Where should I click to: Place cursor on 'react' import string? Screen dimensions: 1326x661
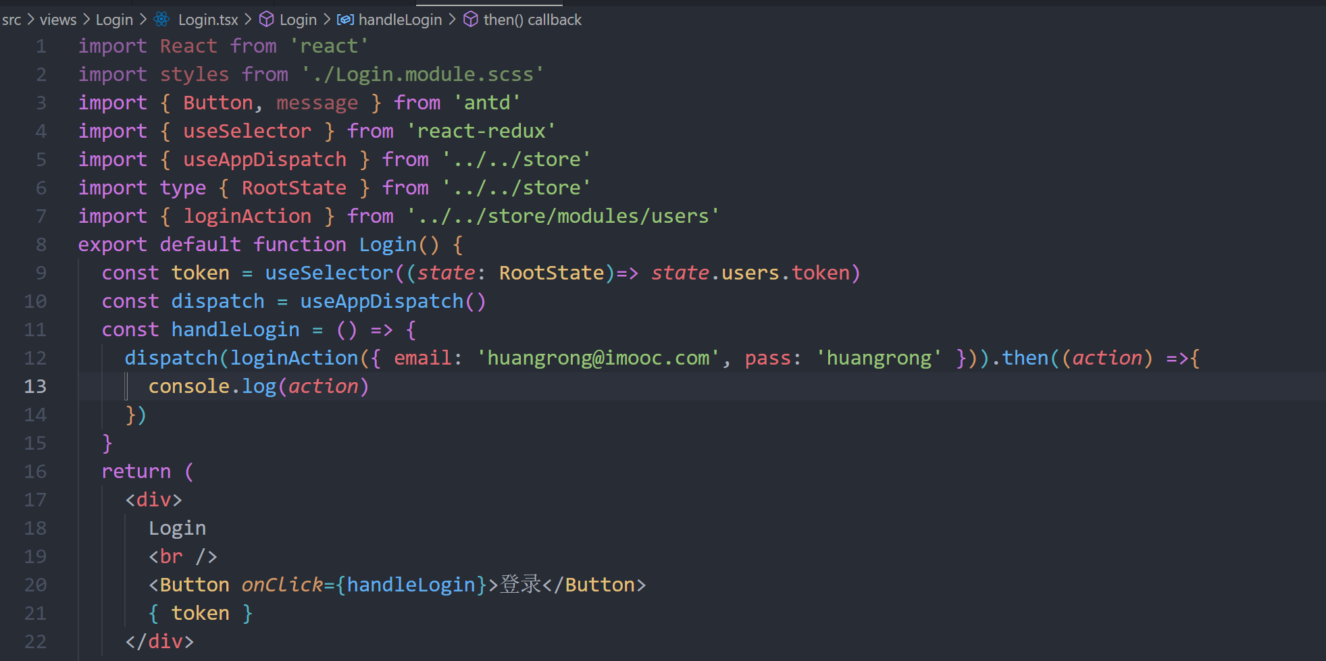point(329,46)
